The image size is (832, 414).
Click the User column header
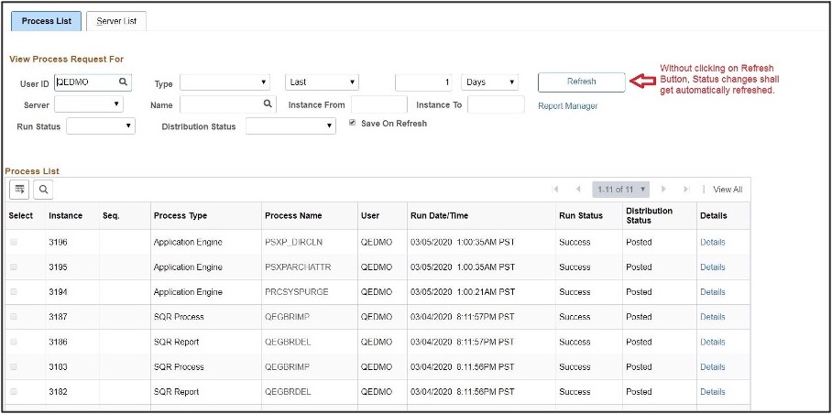pyautogui.click(x=370, y=216)
